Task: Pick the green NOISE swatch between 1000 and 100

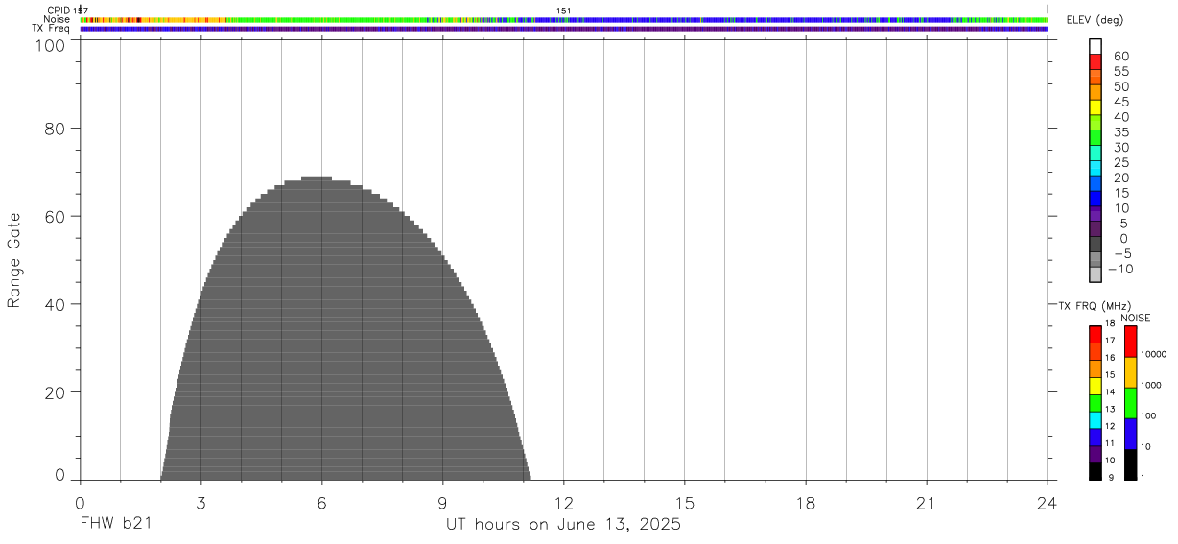Action: coord(1131,403)
